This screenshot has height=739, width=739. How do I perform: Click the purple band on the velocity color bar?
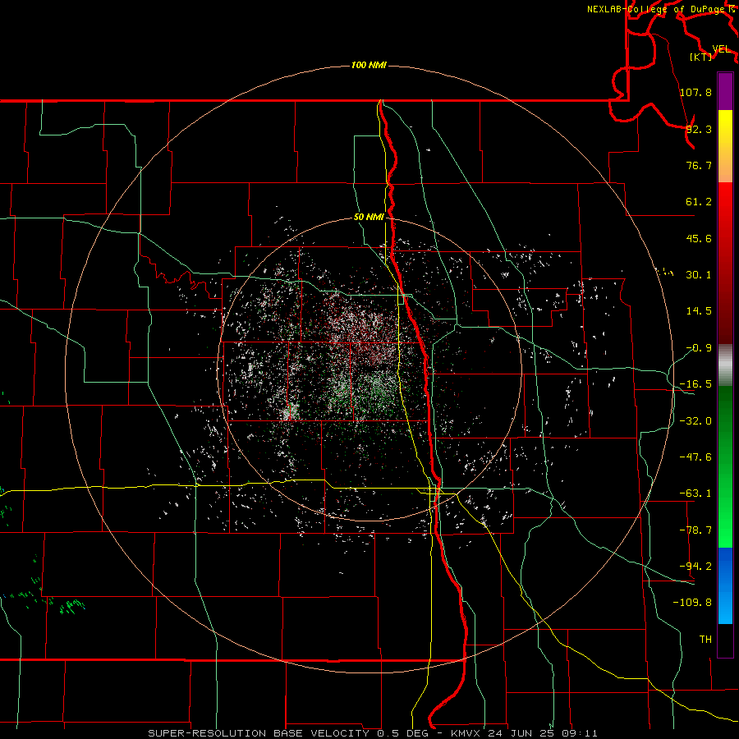point(725,91)
